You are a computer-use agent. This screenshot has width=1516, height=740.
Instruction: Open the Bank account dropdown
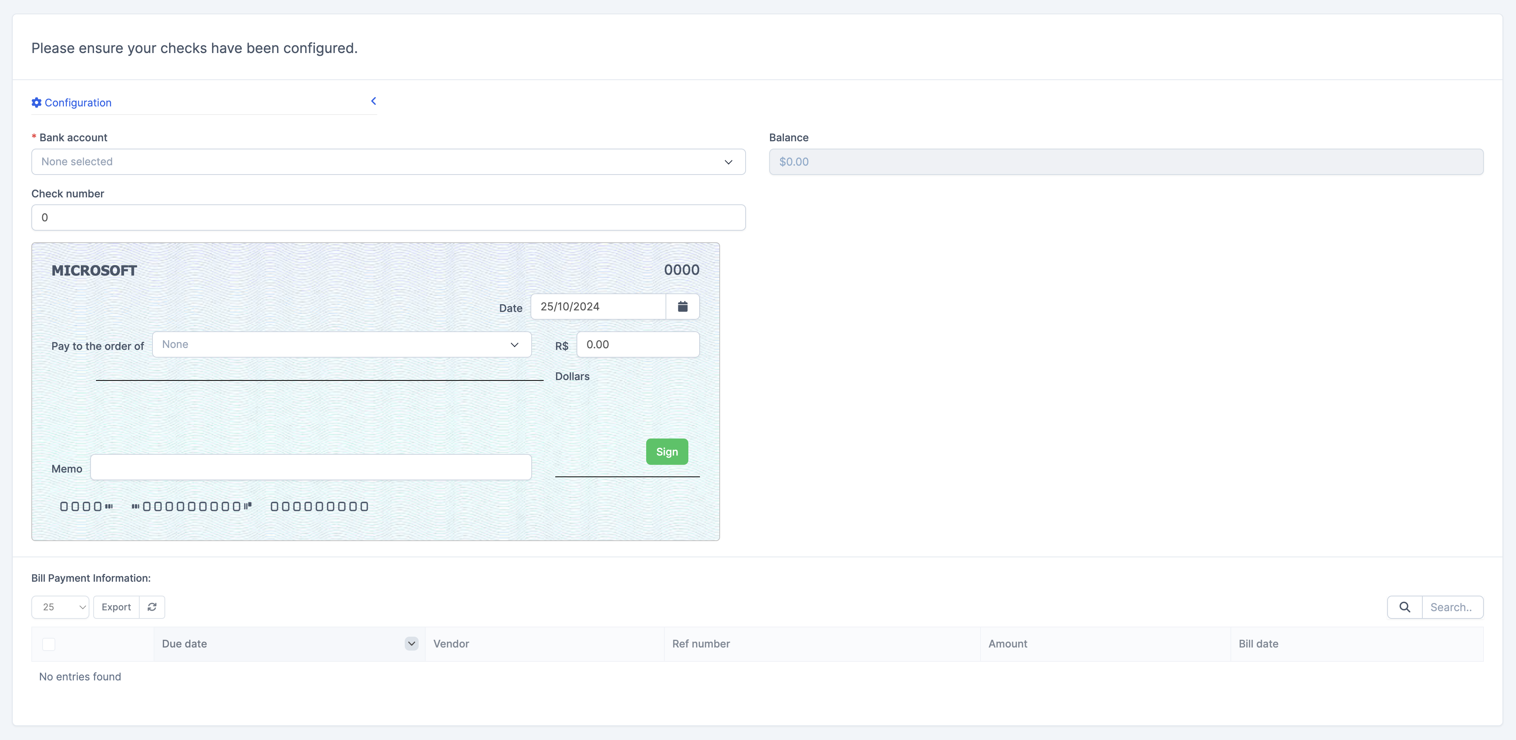click(388, 162)
